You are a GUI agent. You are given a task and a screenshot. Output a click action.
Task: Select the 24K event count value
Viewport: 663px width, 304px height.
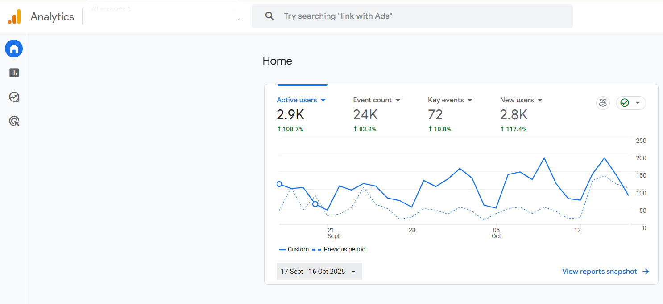tap(365, 115)
